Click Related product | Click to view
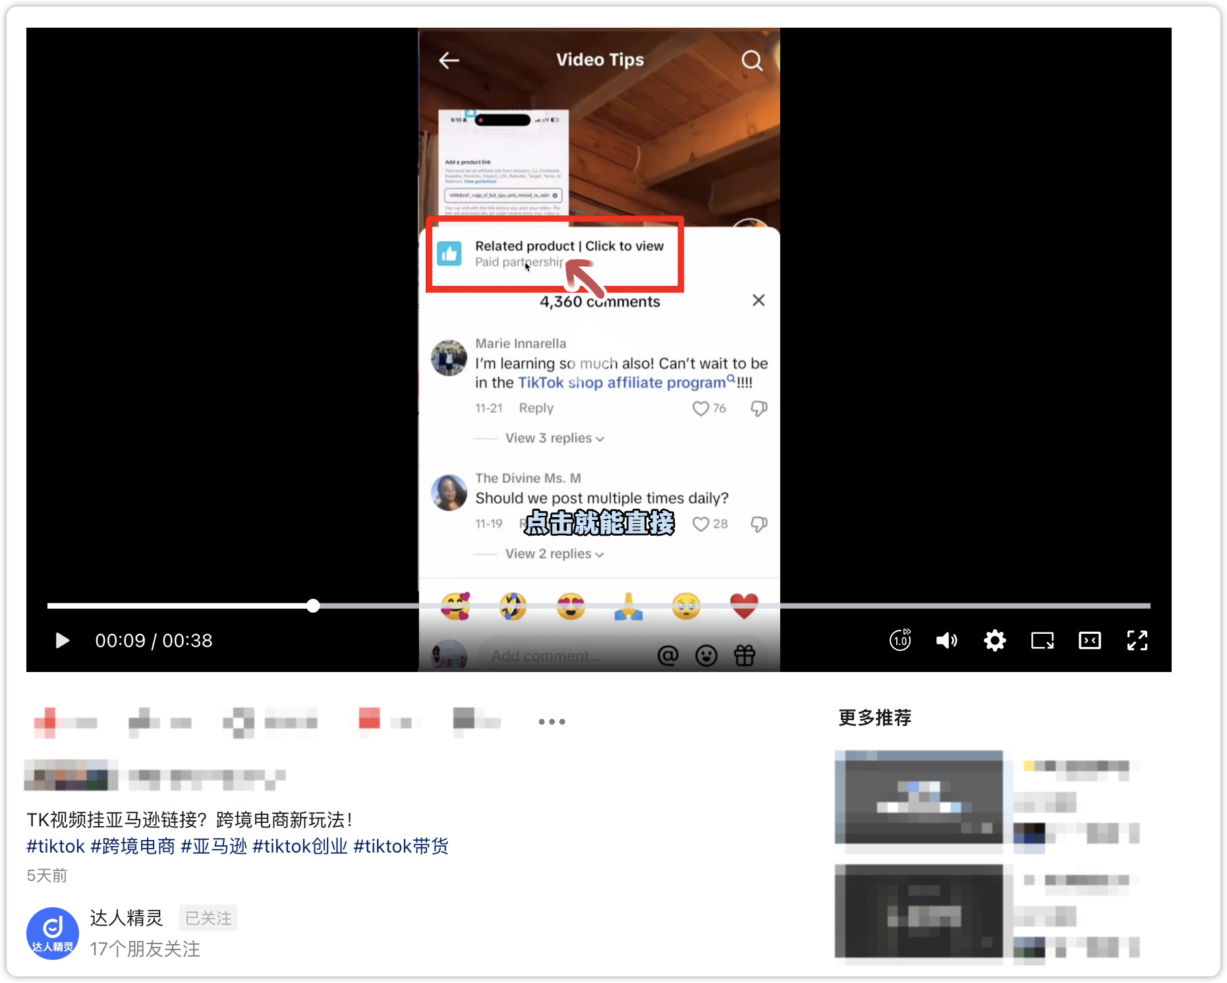Image resolution: width=1227 pixels, height=983 pixels. click(569, 246)
